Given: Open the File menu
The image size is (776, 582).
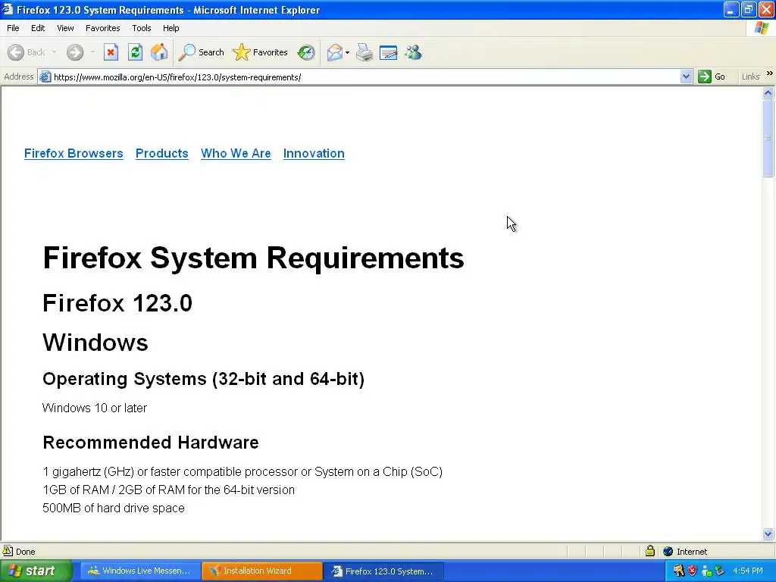Looking at the screenshot, I should pos(13,28).
